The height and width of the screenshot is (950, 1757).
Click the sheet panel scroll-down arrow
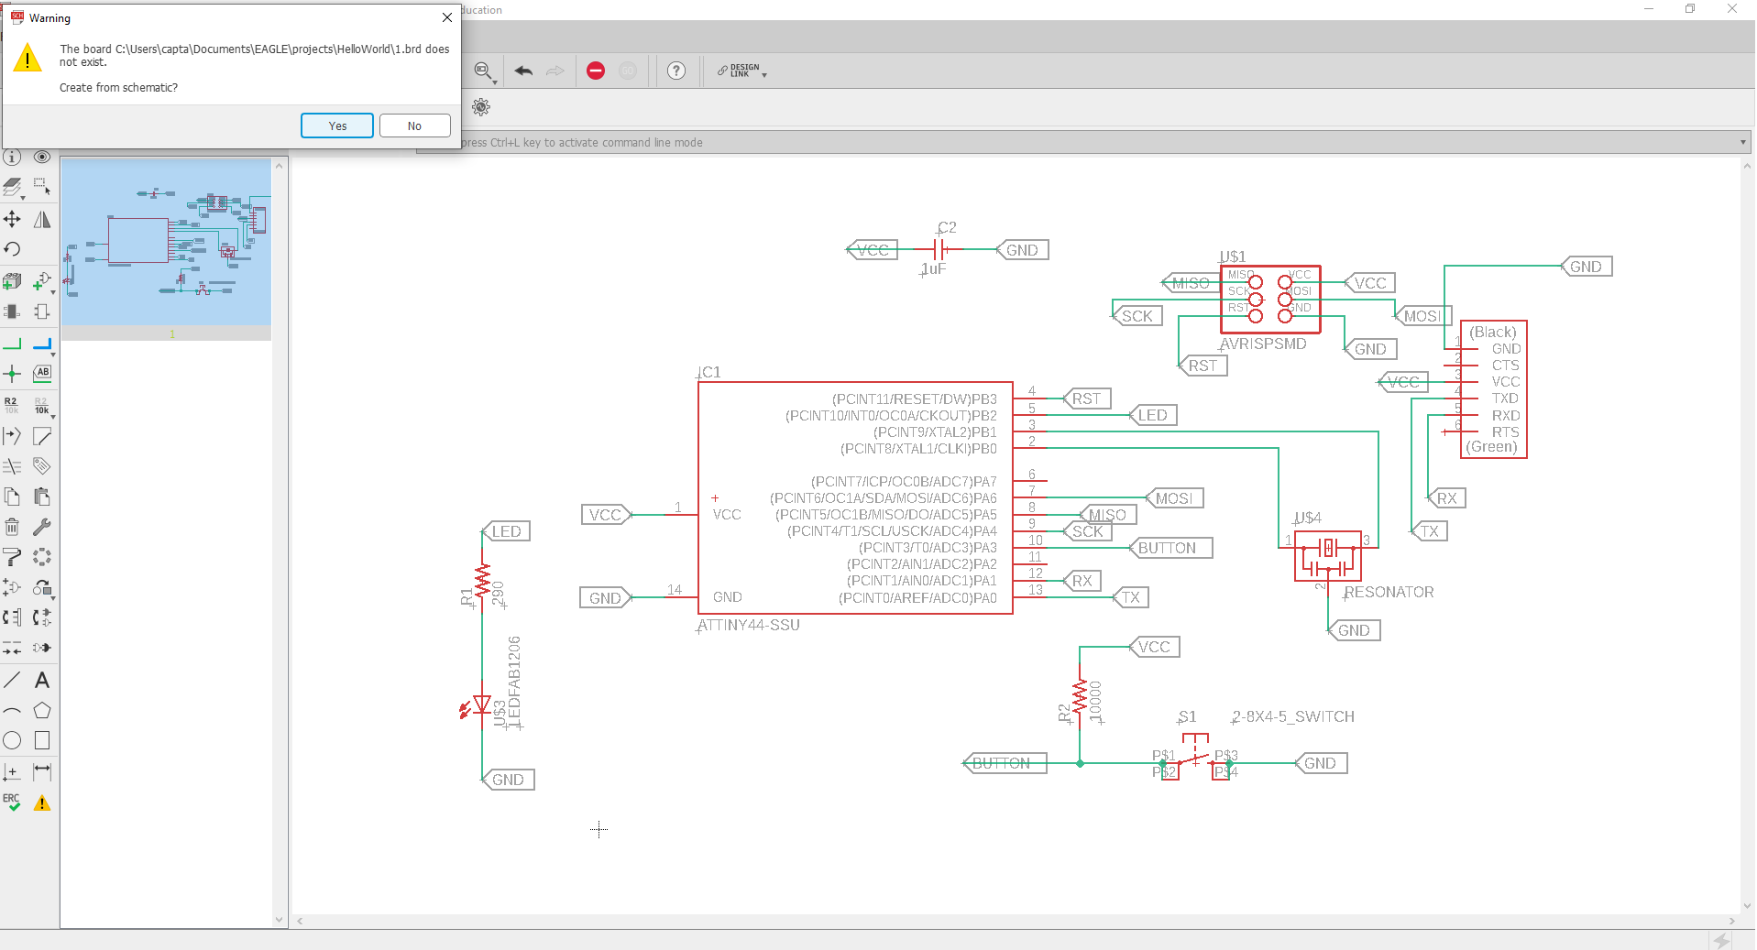click(280, 920)
